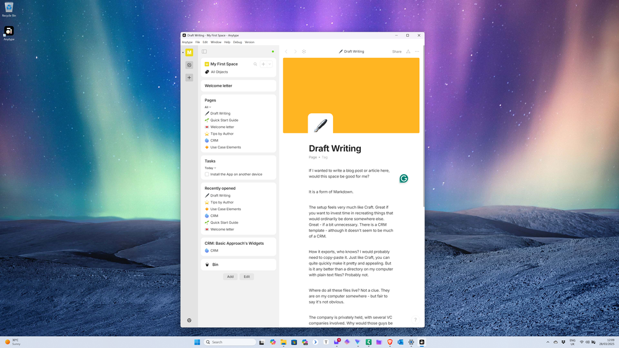Expand the All filter under Pages
The image size is (619, 348).
point(208,107)
